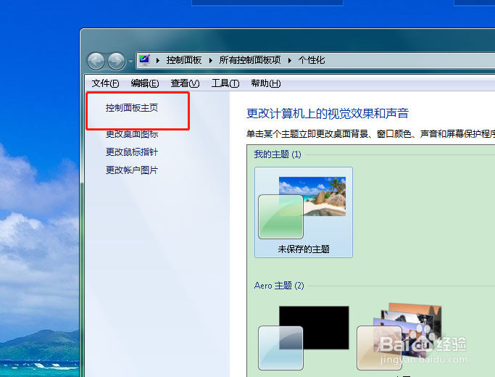Open the 文件(F) menu
Viewport: 495px width, 377px height.
105,83
